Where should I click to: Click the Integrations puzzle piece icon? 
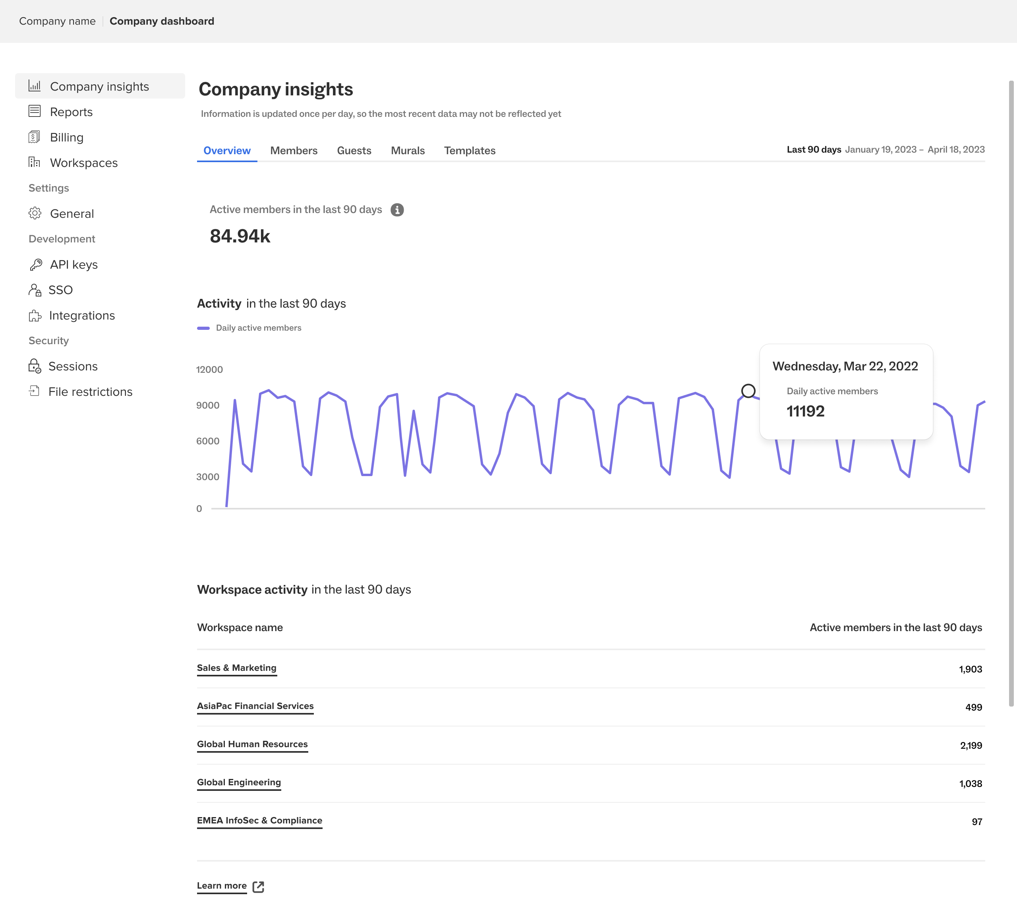pyautogui.click(x=35, y=316)
